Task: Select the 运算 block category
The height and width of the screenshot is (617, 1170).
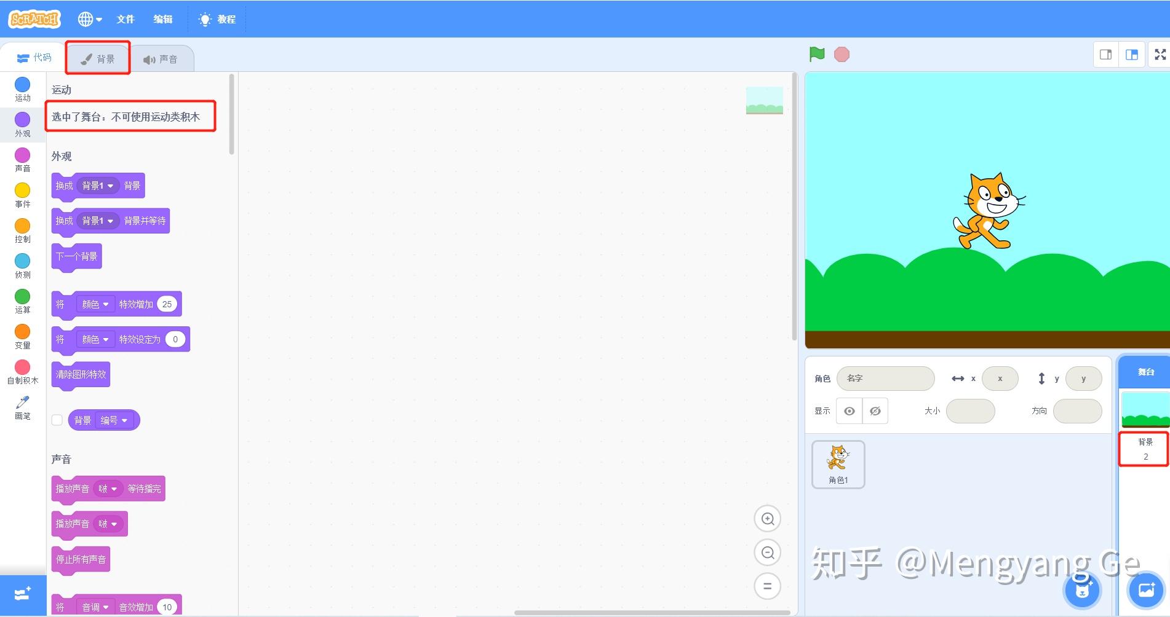Action: click(23, 301)
